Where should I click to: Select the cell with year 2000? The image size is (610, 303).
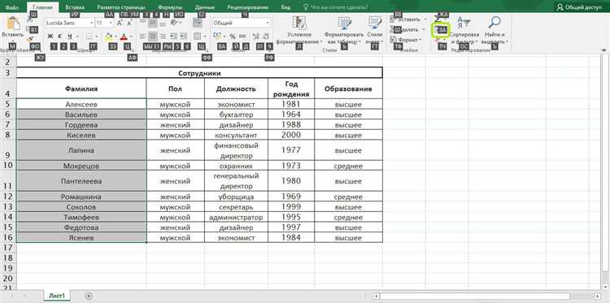291,135
